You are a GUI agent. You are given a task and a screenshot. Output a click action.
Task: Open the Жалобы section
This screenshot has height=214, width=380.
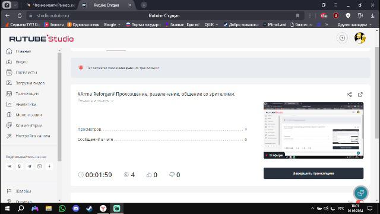19,191
